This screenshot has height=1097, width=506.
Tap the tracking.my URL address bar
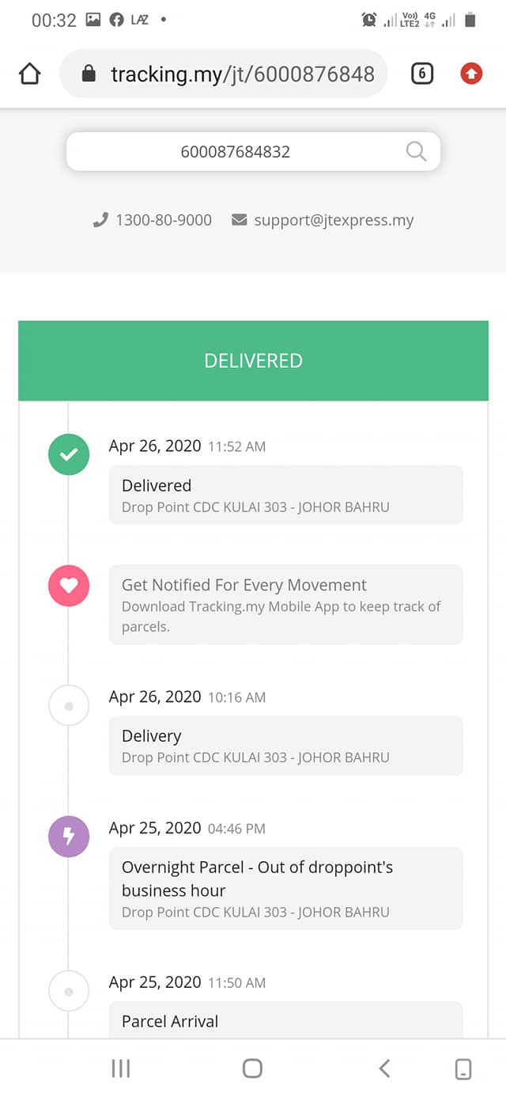pos(224,74)
